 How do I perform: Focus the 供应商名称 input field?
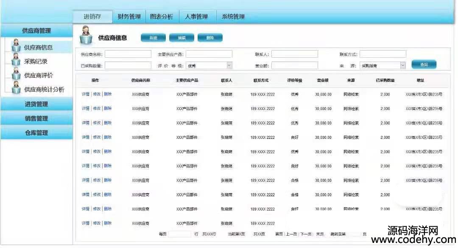pos(128,54)
